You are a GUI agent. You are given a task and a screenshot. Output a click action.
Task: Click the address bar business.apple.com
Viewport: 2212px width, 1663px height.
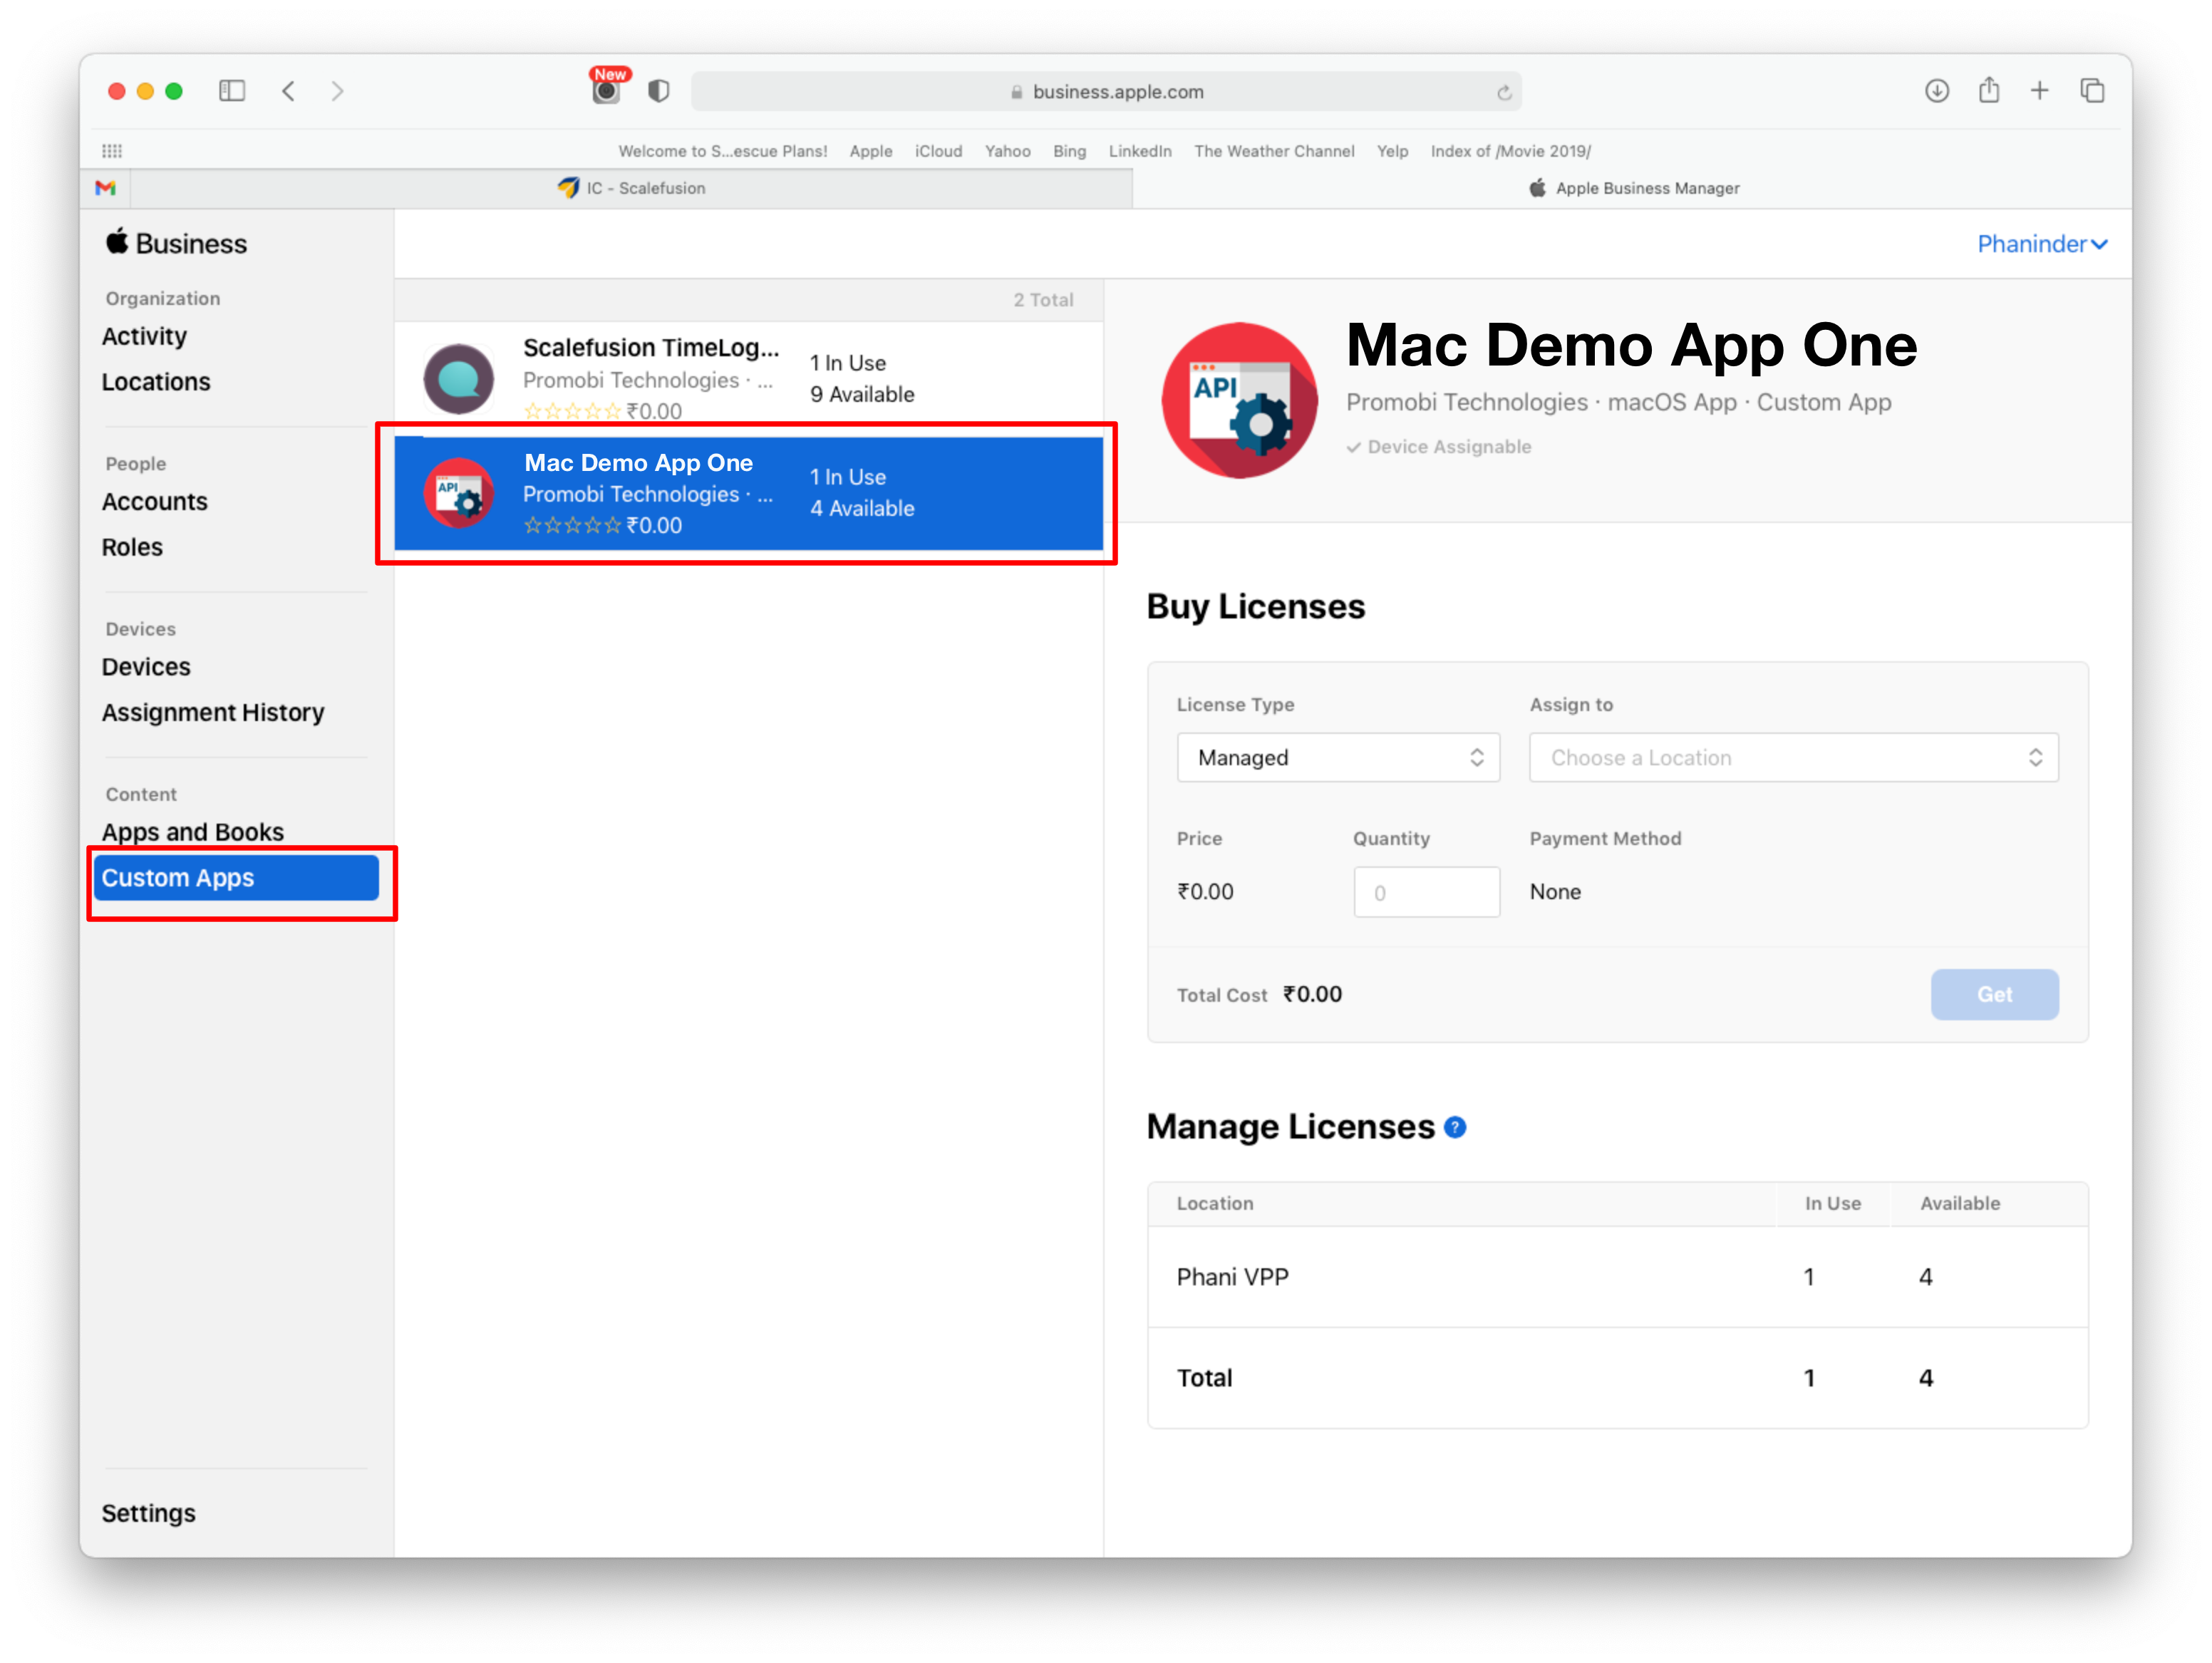[x=1106, y=91]
